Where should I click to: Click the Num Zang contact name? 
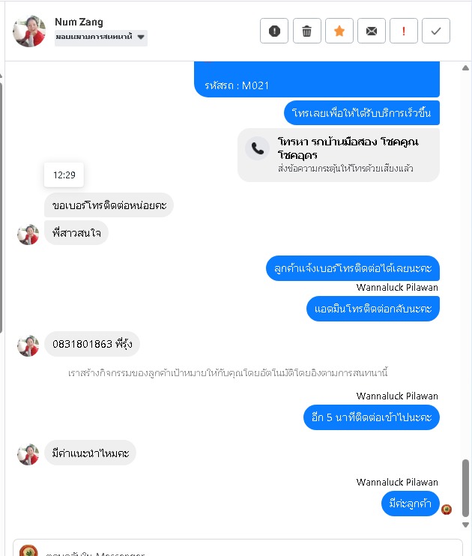(79, 22)
